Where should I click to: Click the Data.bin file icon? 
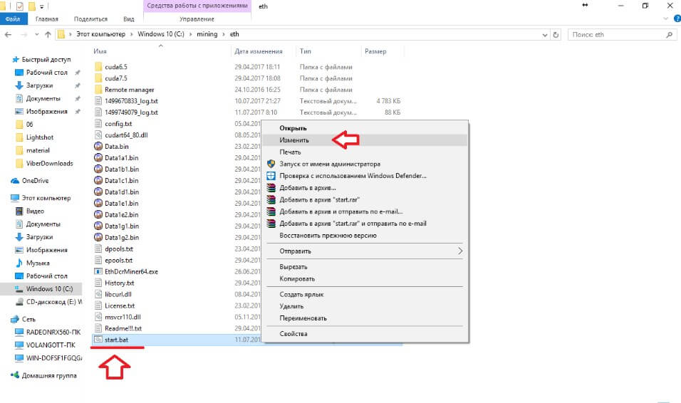click(98, 147)
